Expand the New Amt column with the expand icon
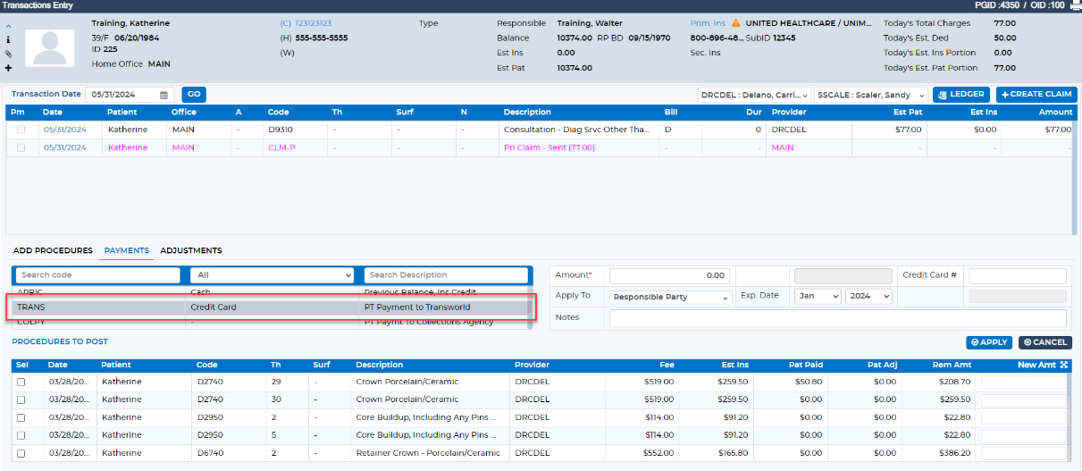 pyautogui.click(x=1063, y=365)
